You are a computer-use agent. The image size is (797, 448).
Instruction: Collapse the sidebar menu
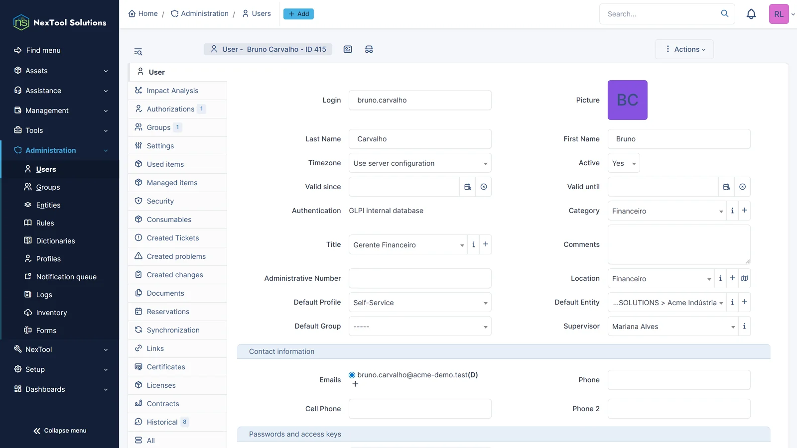pos(60,431)
